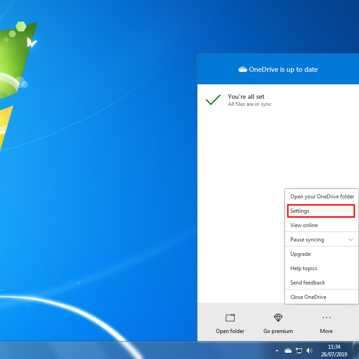The height and width of the screenshot is (359, 359).
Task: Click the volume speaker icon in taskbar
Action: tap(309, 350)
